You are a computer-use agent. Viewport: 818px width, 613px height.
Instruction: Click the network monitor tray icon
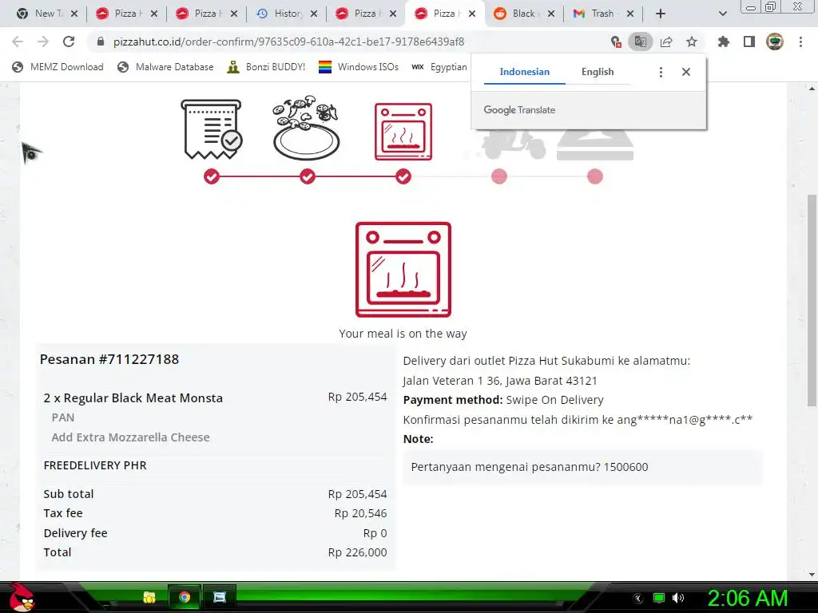[x=659, y=598]
